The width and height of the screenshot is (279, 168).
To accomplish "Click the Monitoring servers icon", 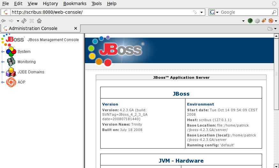I will [x=11, y=62].
